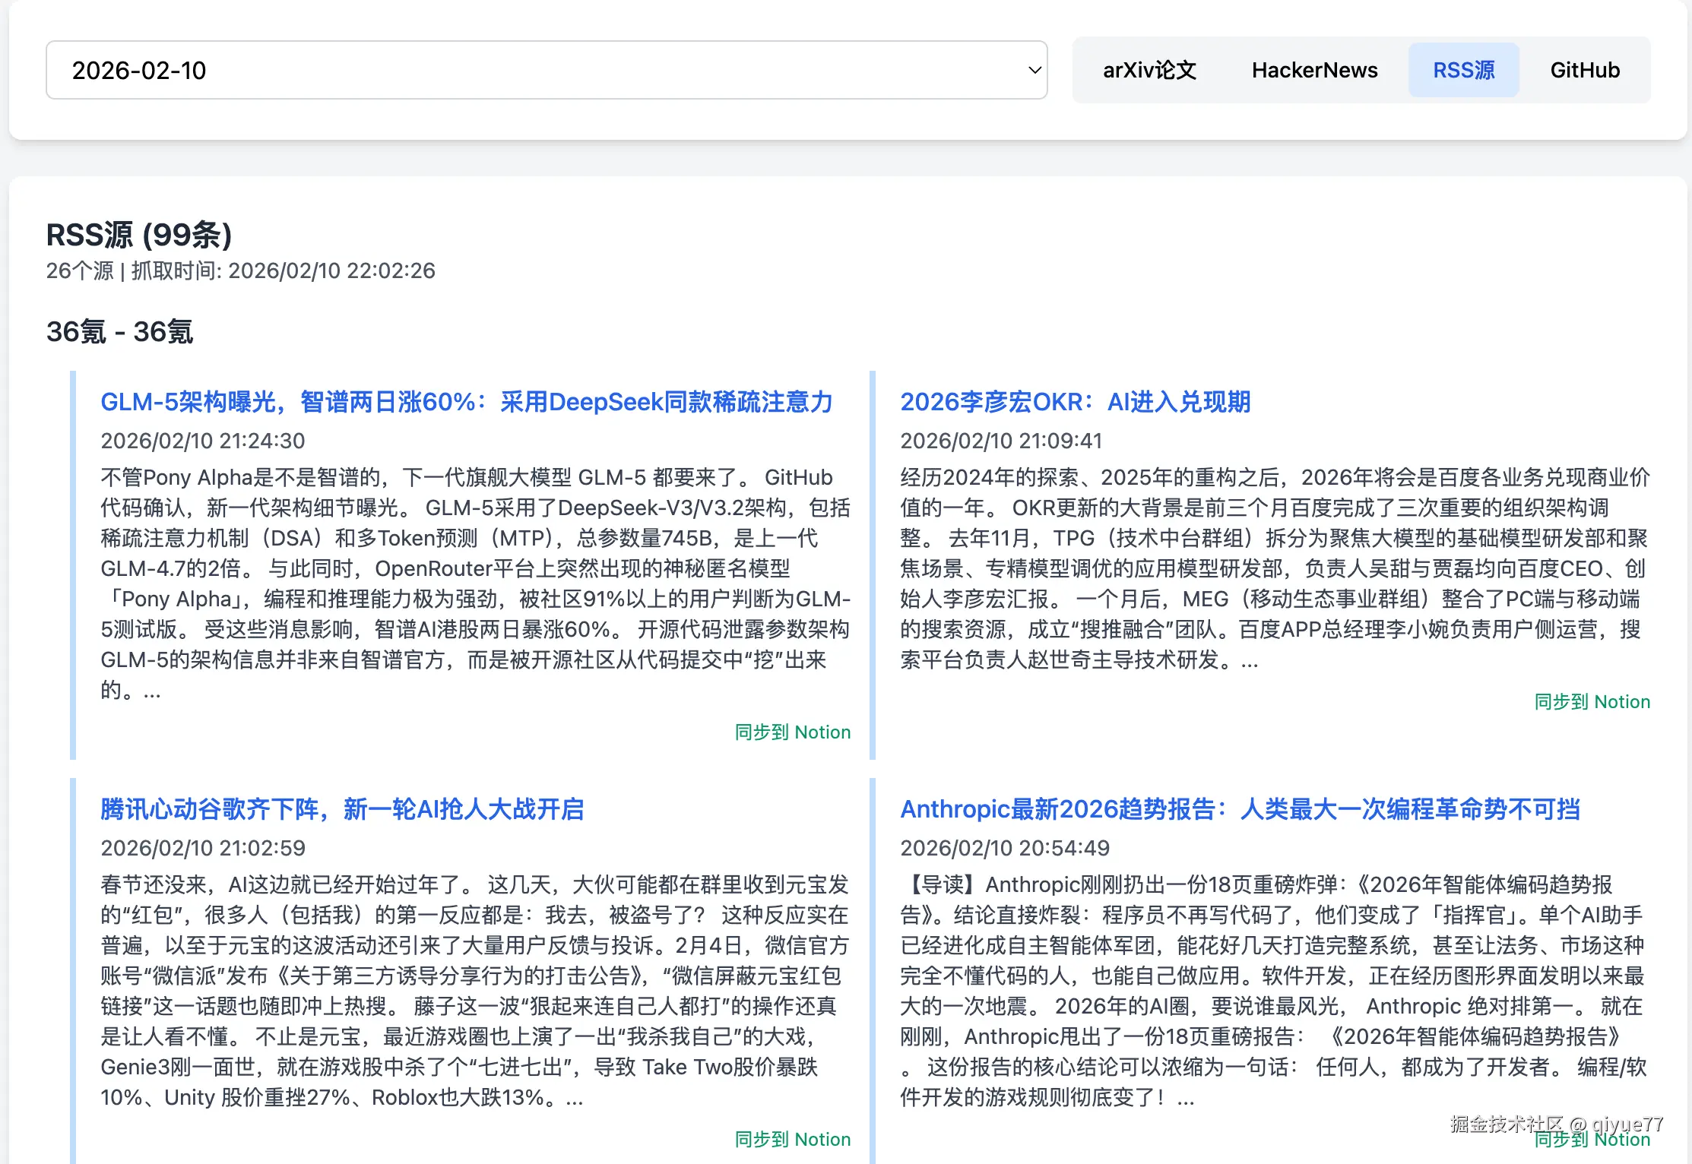Switch to the HackerNews tab
This screenshot has width=1692, height=1164.
1314,70
